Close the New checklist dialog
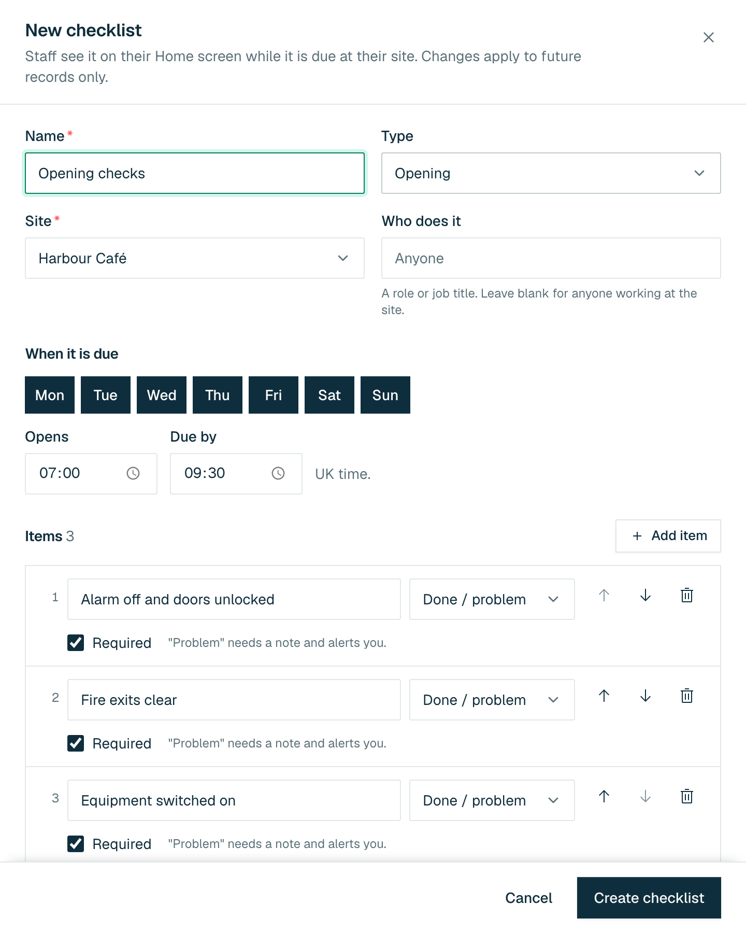Screen dimensions: 746x933 coord(708,37)
